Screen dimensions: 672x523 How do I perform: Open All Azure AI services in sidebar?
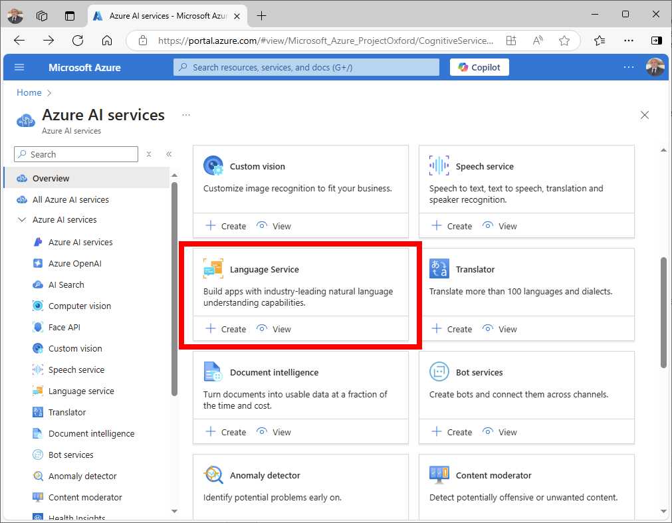[70, 199]
